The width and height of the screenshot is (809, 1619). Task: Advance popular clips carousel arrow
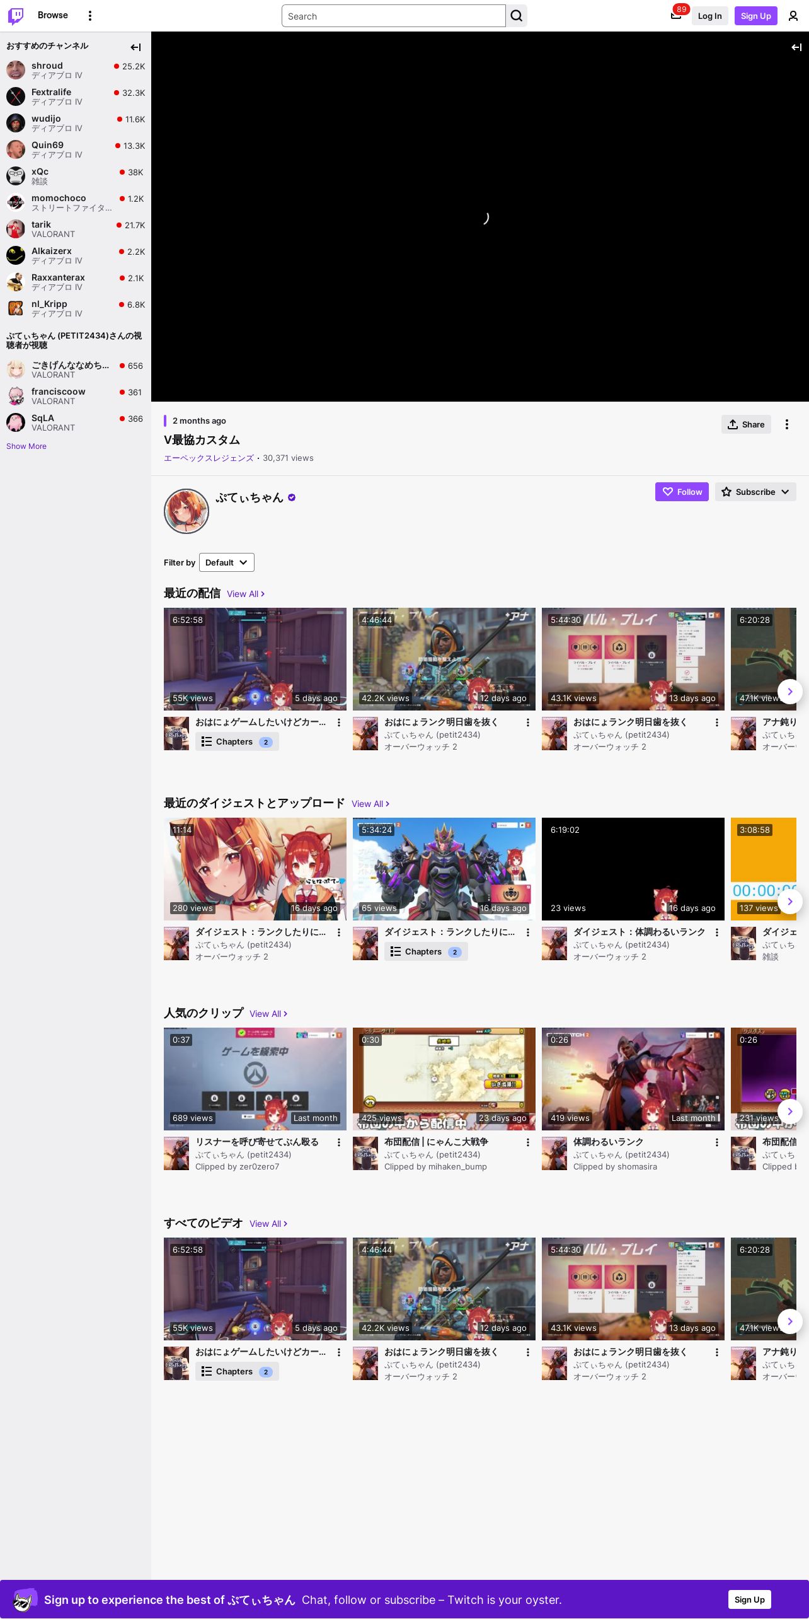coord(790,1111)
